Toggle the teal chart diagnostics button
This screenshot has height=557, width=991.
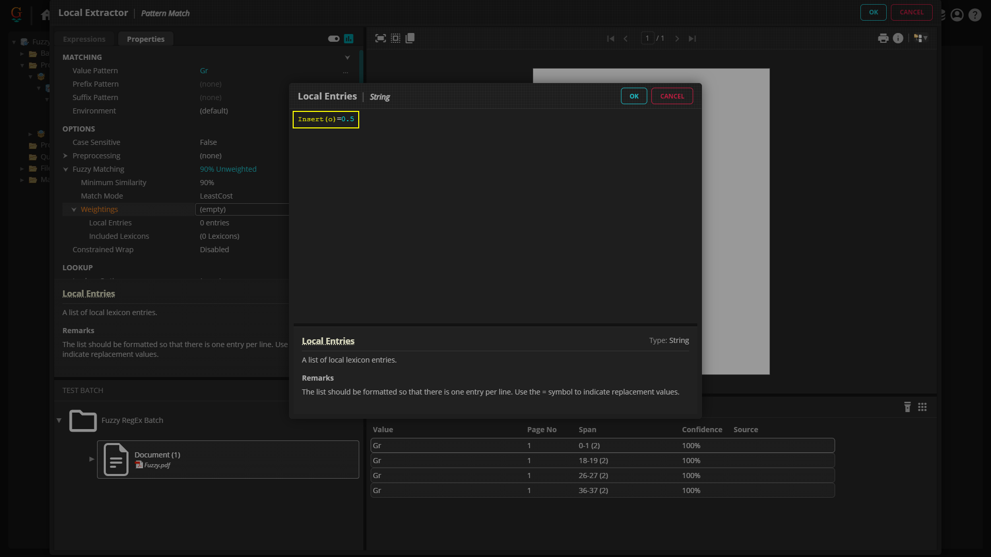[349, 39]
